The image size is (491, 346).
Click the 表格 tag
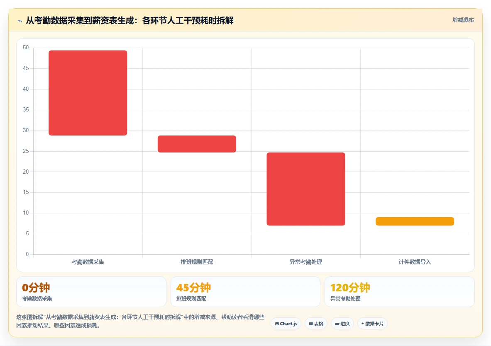tap(316, 324)
